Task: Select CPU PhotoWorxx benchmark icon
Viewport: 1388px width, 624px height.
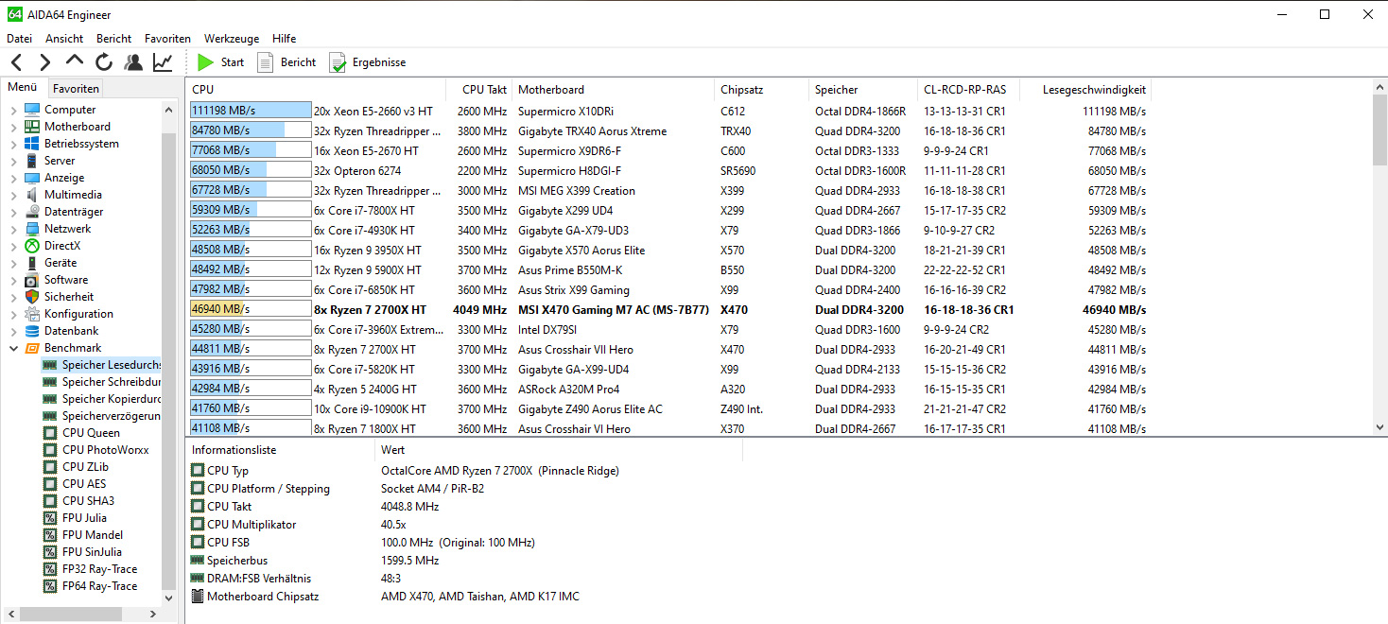Action: [x=50, y=450]
